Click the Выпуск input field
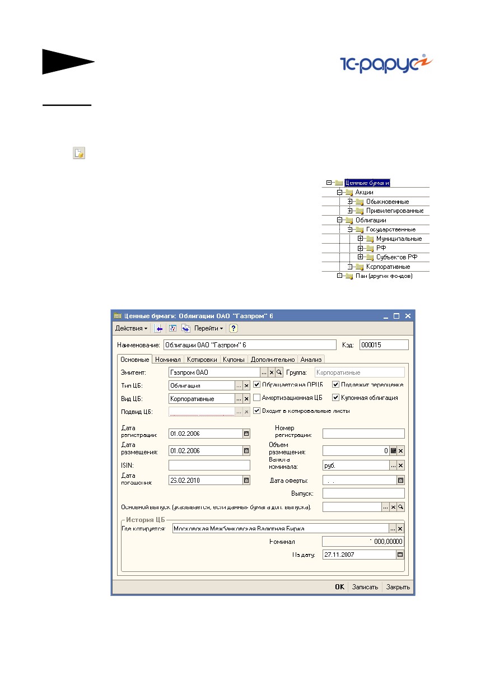Viewport: 490px width, 694px height. click(x=363, y=493)
